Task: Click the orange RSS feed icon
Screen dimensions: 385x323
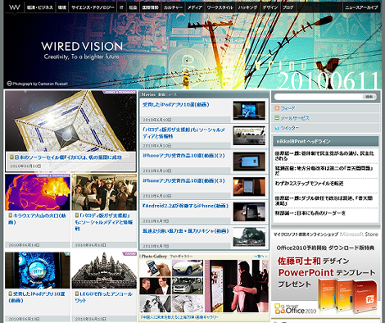Action: click(x=277, y=108)
